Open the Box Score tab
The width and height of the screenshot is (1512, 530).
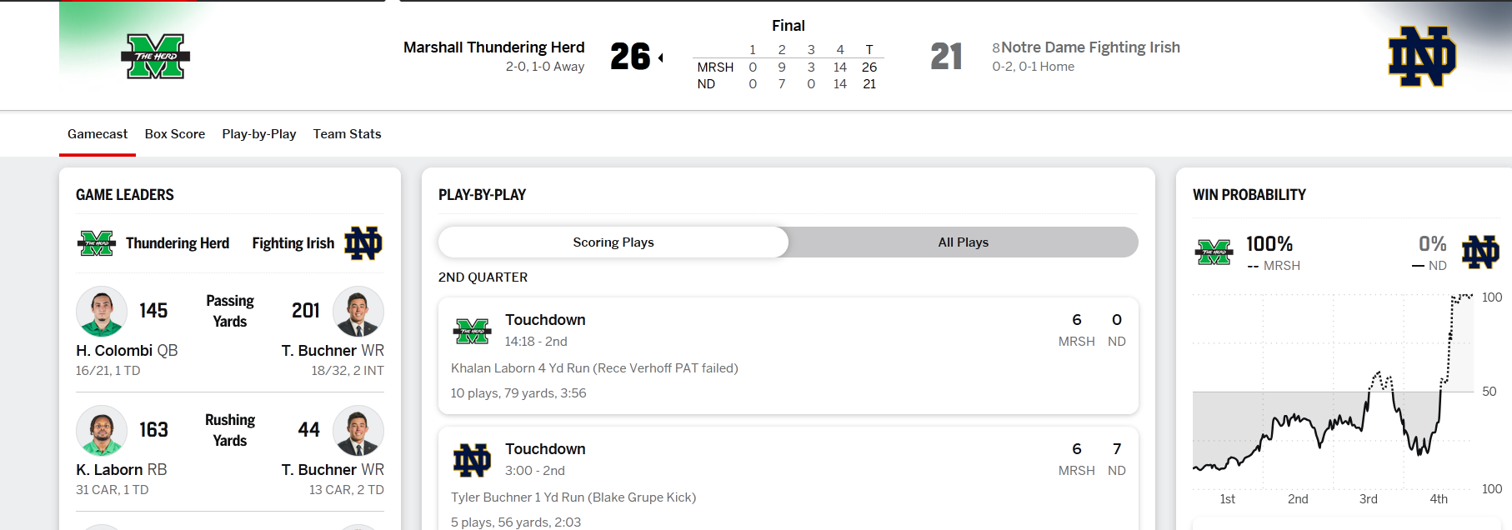tap(175, 134)
